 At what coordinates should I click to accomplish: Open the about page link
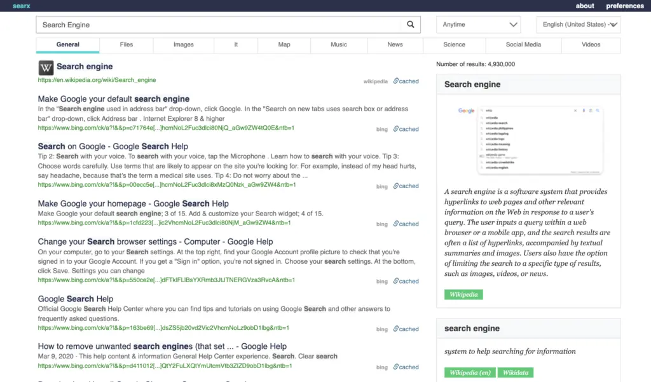click(x=585, y=6)
